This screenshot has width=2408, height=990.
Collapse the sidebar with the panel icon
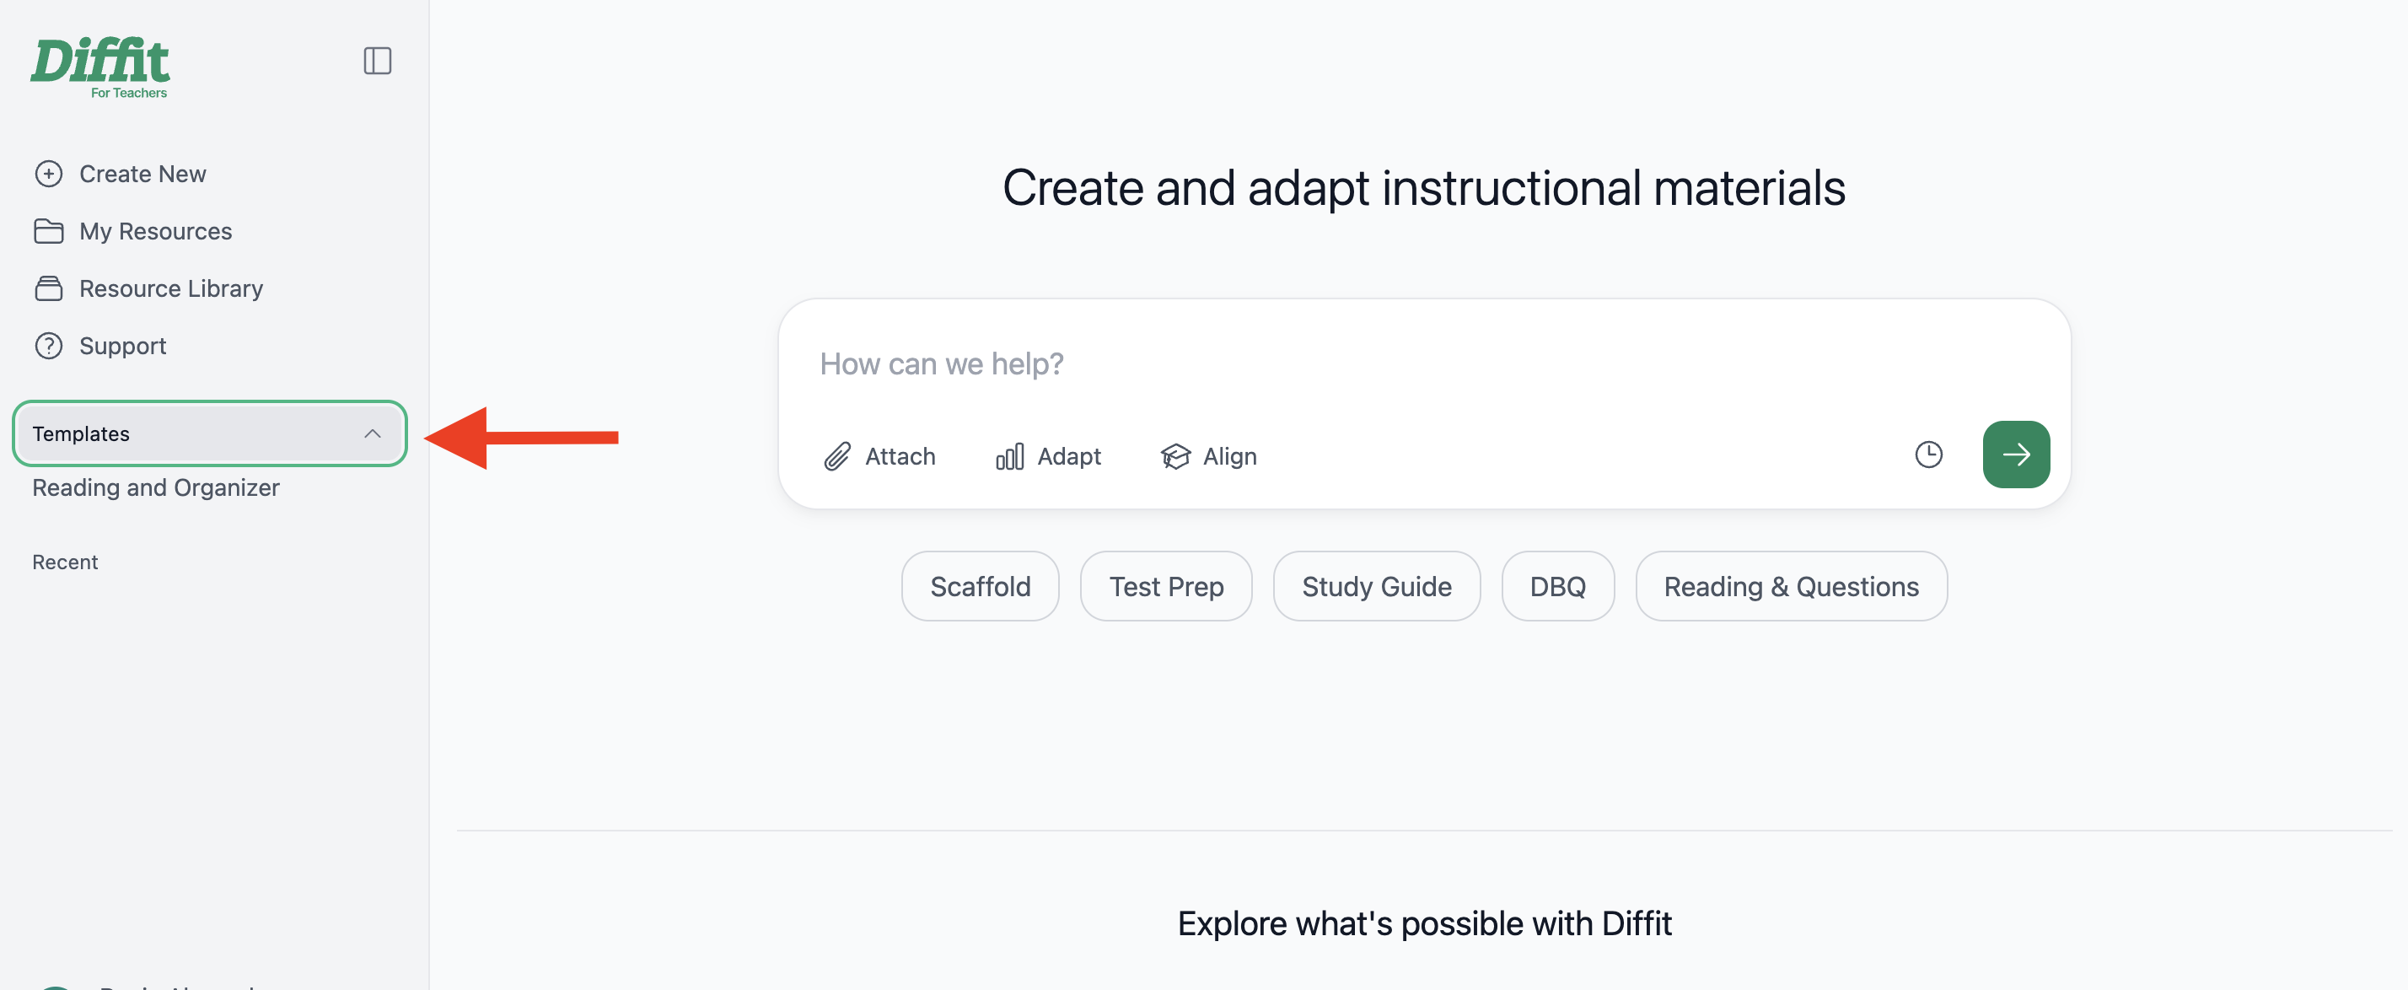pyautogui.click(x=377, y=61)
